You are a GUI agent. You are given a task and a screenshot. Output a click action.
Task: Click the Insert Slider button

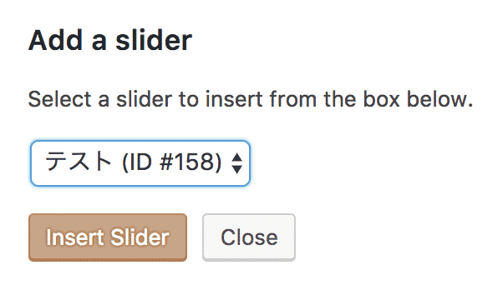[108, 237]
